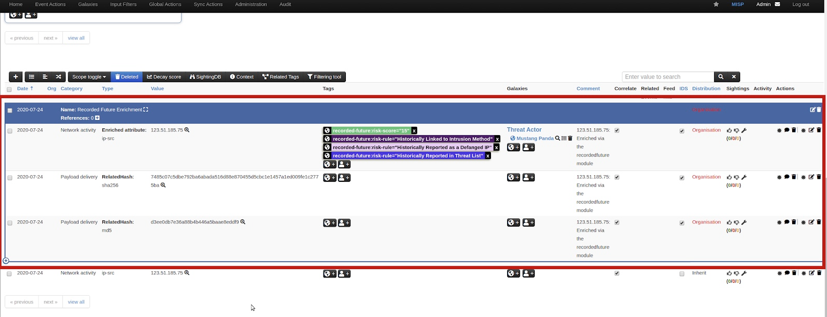Click the 'Enter value to search' field
Screen dimensions: 827x317
(x=667, y=77)
